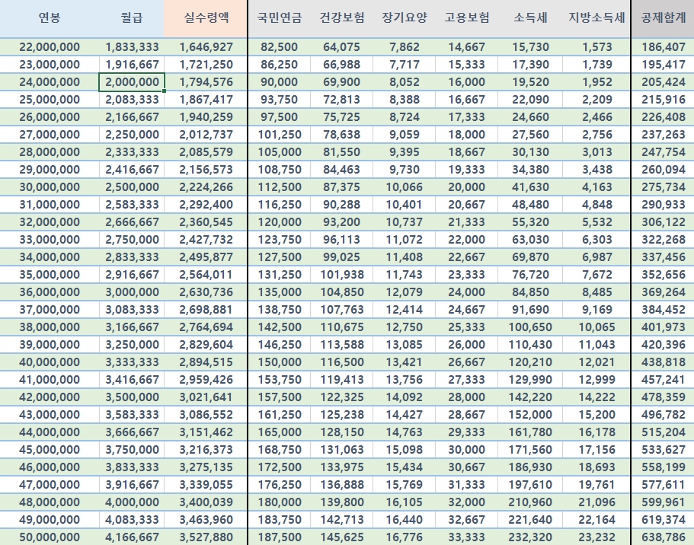The height and width of the screenshot is (545, 694).
Task: Select the selected cell 2,000,000
Action: (x=132, y=82)
